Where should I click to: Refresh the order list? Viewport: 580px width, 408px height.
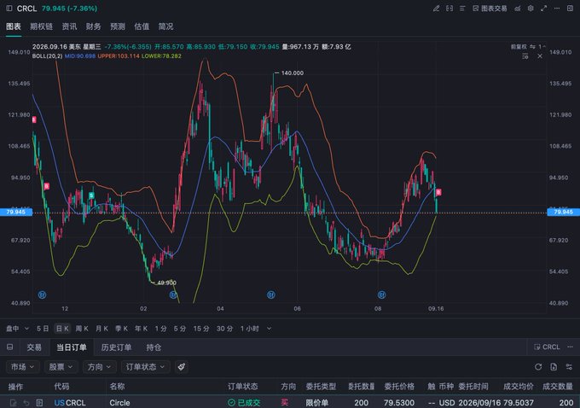(x=538, y=367)
